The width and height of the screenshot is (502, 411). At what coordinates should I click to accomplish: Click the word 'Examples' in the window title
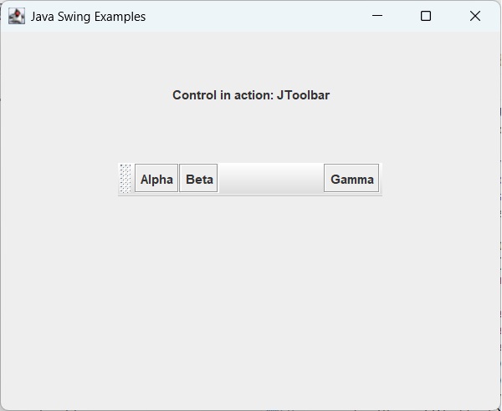(x=117, y=17)
